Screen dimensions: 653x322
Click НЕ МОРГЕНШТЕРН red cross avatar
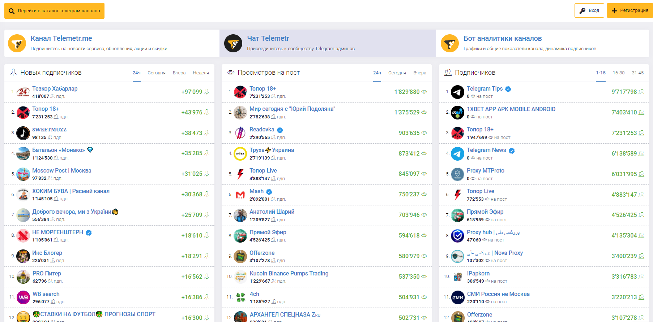pos(23,236)
